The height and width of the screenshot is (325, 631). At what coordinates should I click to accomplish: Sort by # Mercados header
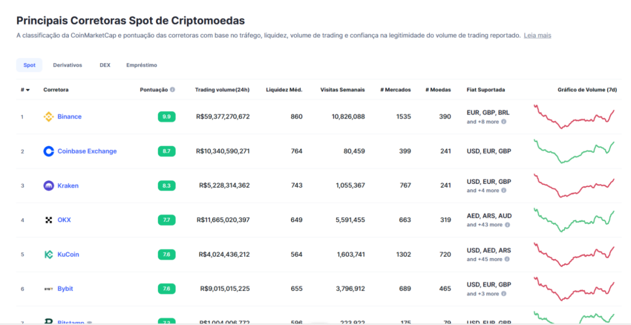coord(396,90)
